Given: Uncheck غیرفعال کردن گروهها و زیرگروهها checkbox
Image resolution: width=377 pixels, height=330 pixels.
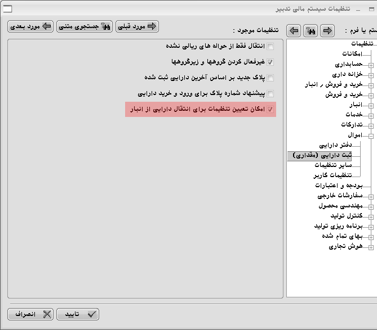Looking at the screenshot, I should click(x=270, y=62).
